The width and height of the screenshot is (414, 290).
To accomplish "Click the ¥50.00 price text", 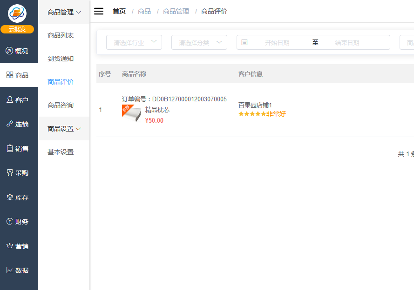I will 154,120.
